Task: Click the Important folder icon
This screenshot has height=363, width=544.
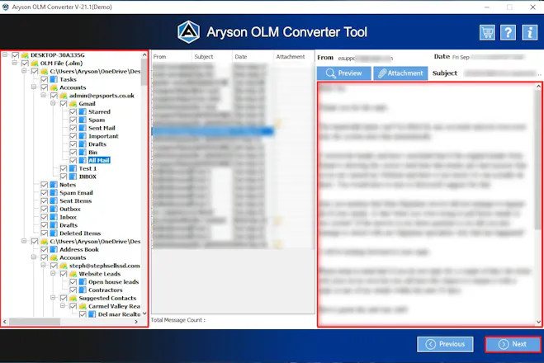Action: pos(83,136)
